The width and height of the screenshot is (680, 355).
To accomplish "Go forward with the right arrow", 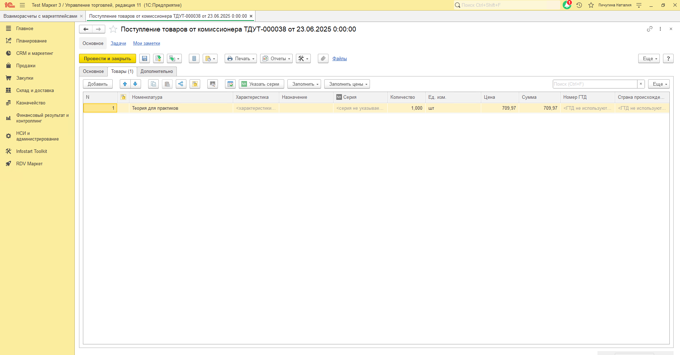I will 99,29.
